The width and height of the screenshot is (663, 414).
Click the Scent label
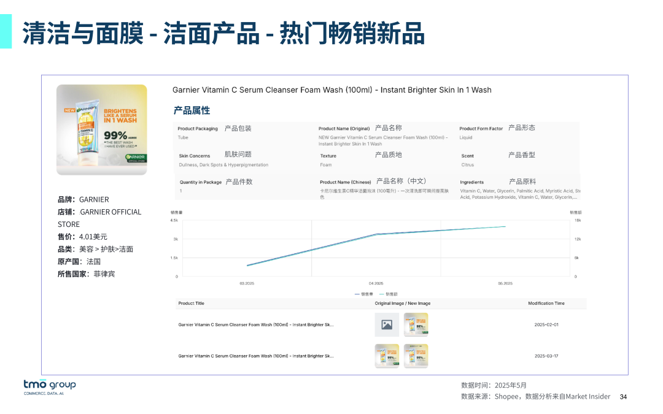click(468, 156)
